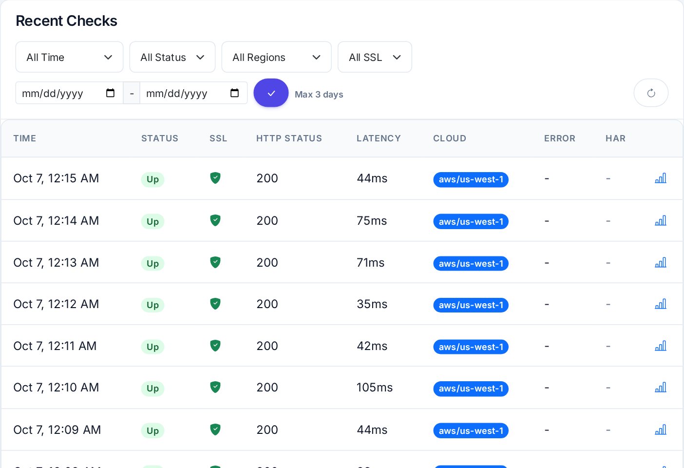Viewport: 684px width, 468px height.
Task: Open chart icon for 12:09 AM check
Action: [661, 430]
